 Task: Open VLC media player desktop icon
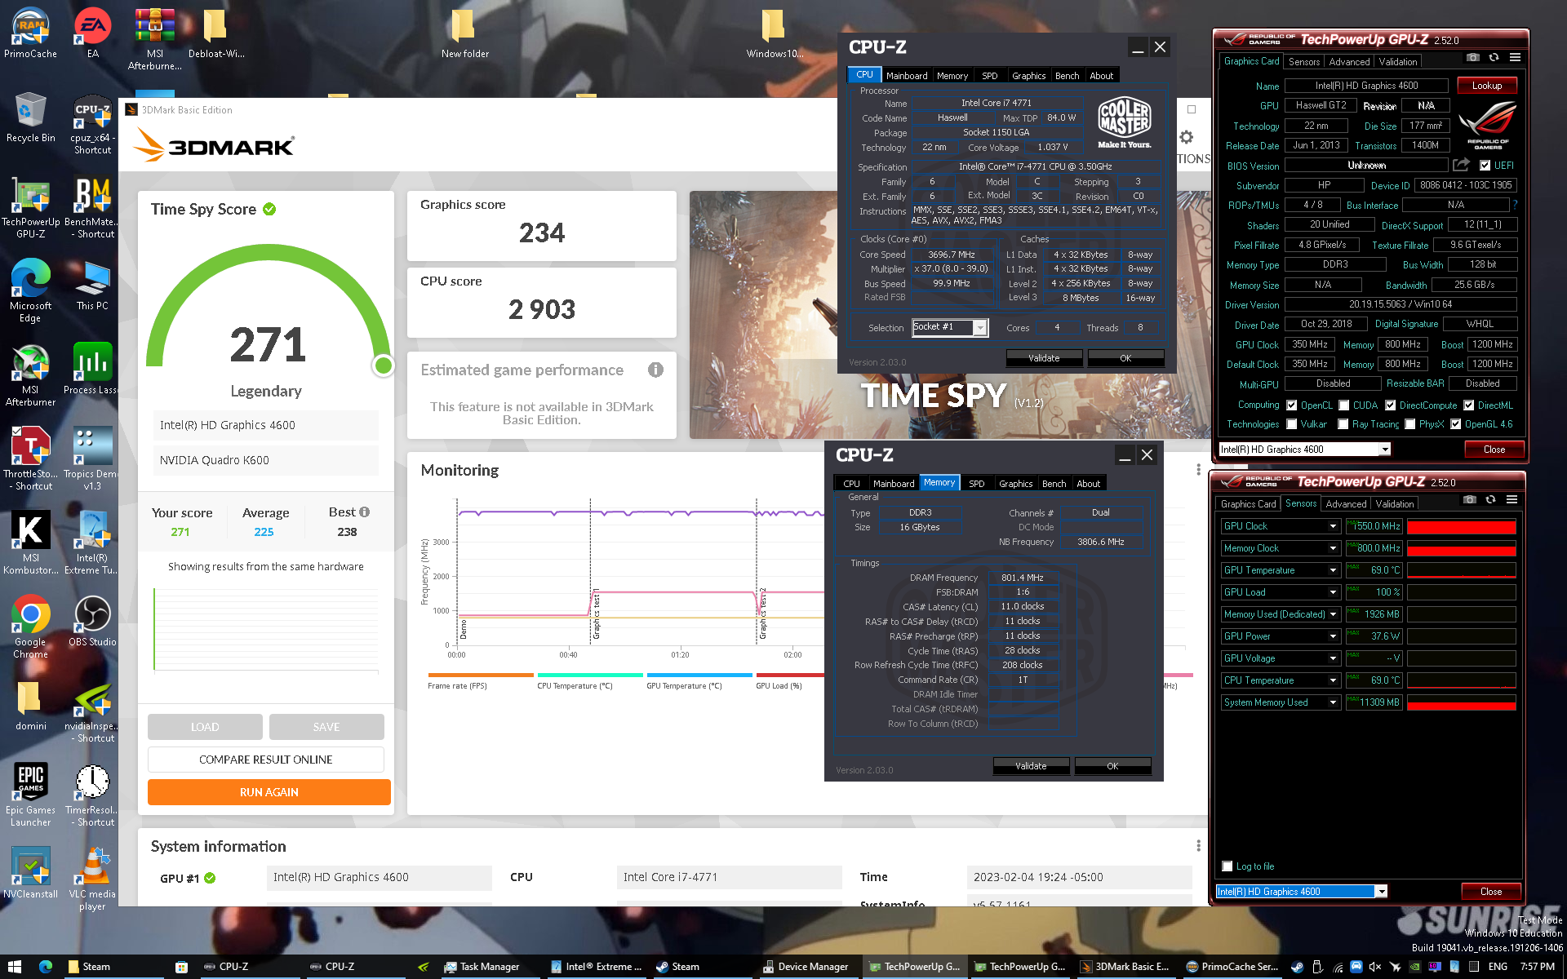pos(92,879)
